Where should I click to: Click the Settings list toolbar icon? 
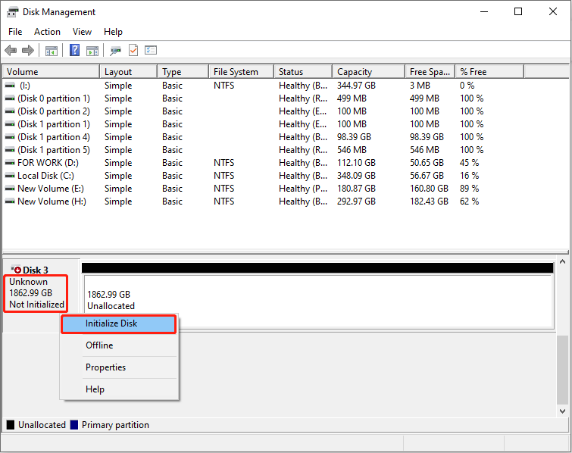click(x=151, y=50)
